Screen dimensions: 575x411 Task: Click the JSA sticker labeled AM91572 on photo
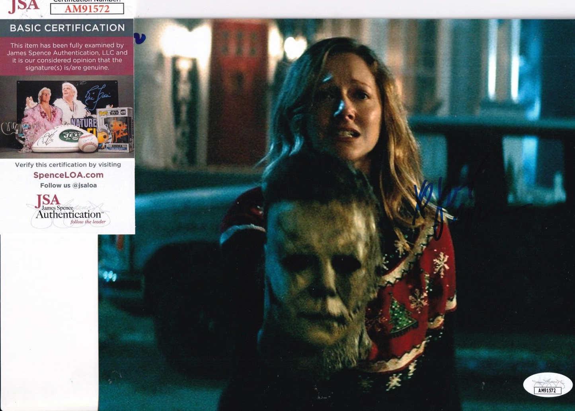pyautogui.click(x=548, y=385)
